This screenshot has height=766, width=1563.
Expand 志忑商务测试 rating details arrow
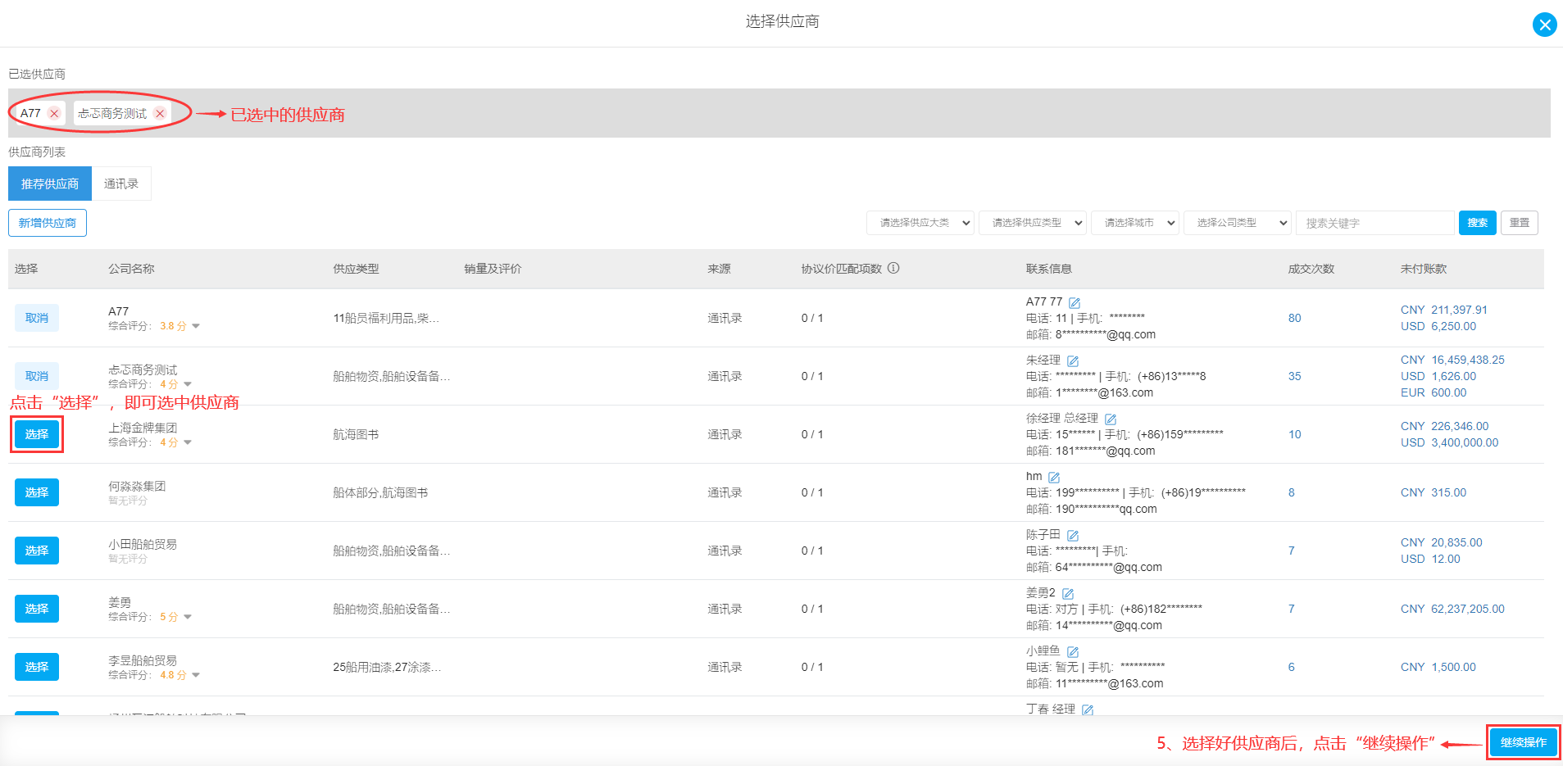click(188, 384)
